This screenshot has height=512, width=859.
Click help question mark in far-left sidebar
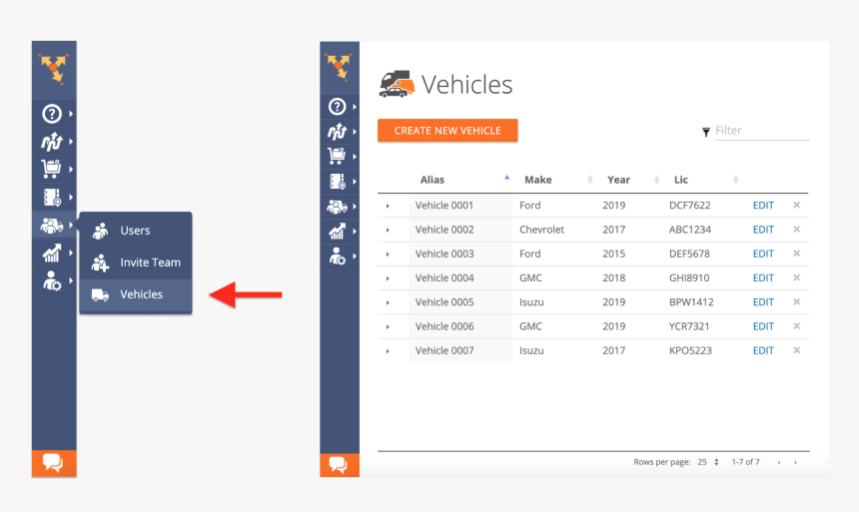point(52,113)
